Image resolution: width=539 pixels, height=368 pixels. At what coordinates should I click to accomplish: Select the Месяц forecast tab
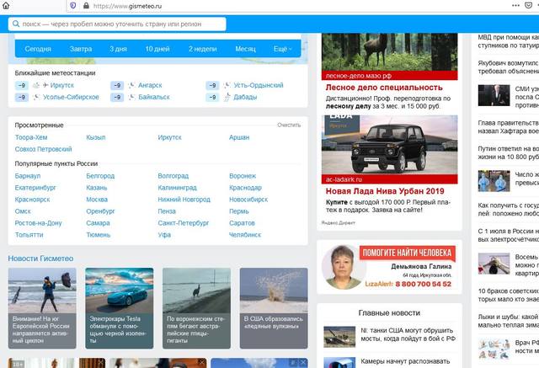245,49
